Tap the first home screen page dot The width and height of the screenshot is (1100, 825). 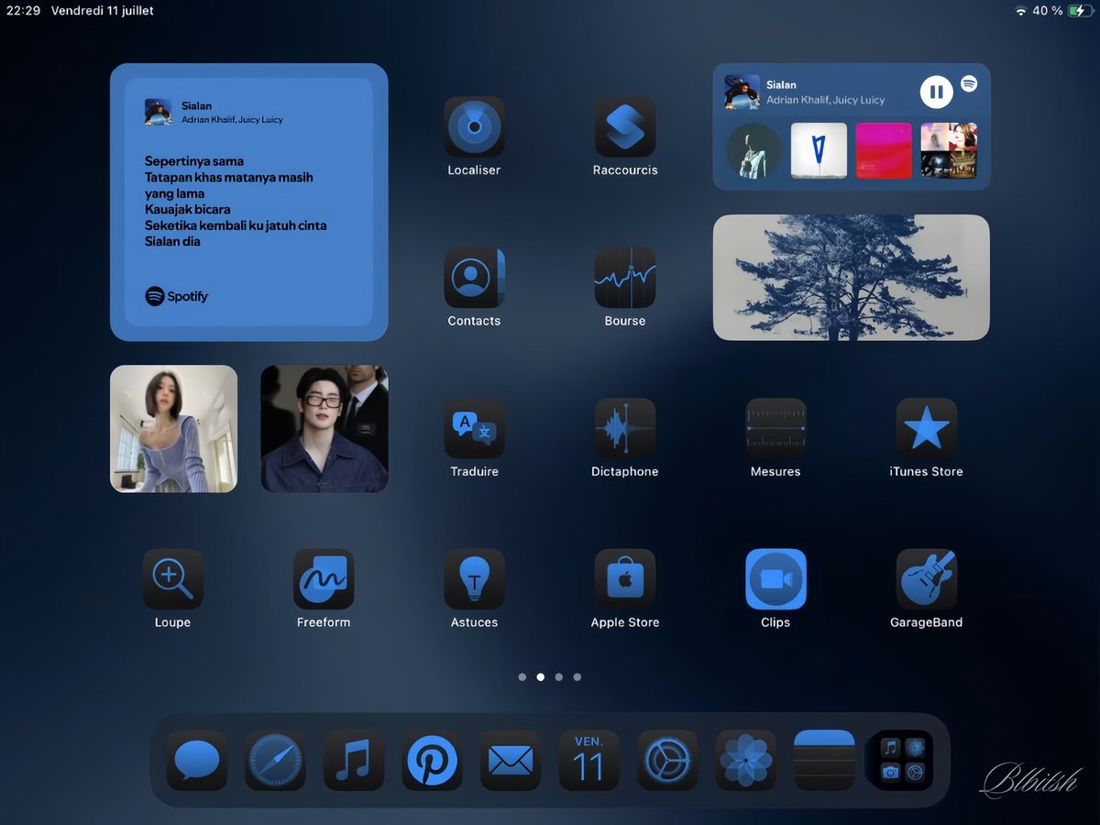[522, 677]
